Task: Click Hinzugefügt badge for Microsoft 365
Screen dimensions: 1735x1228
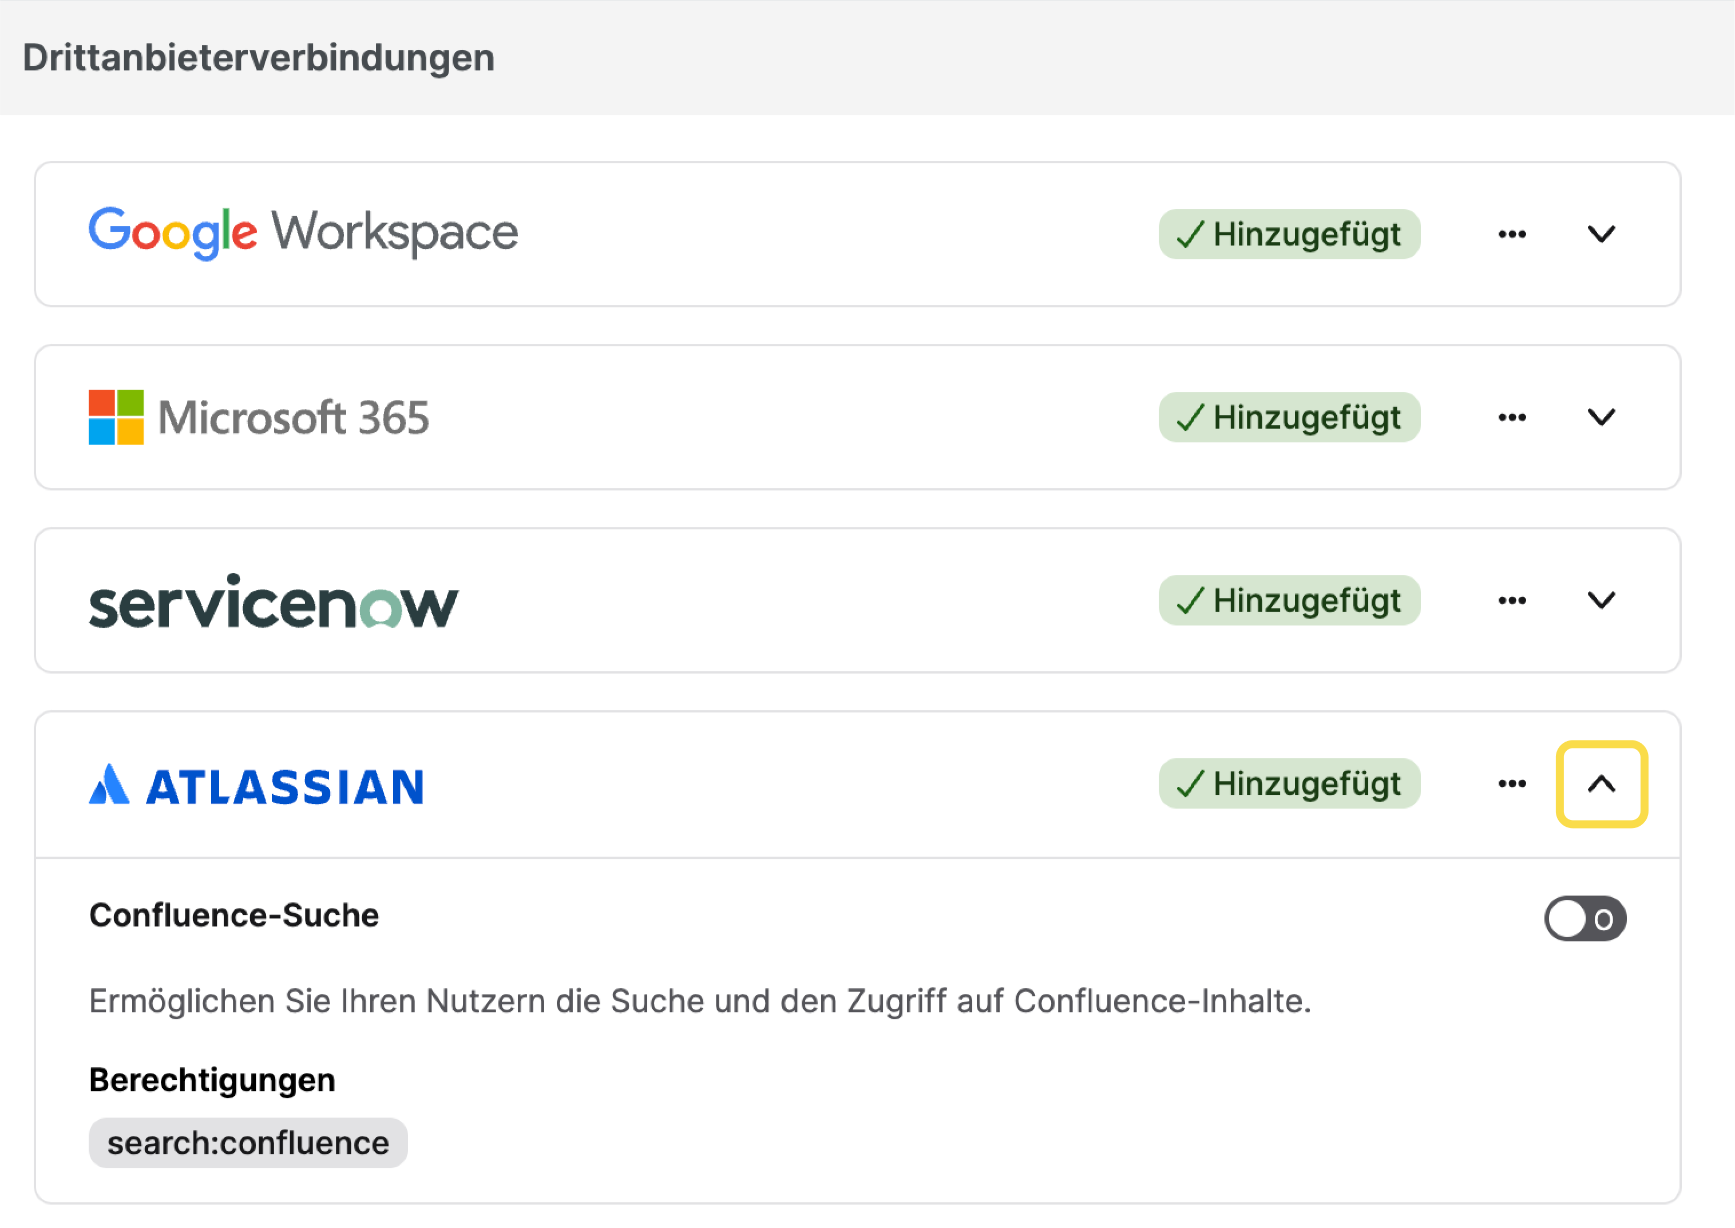Action: [1289, 417]
